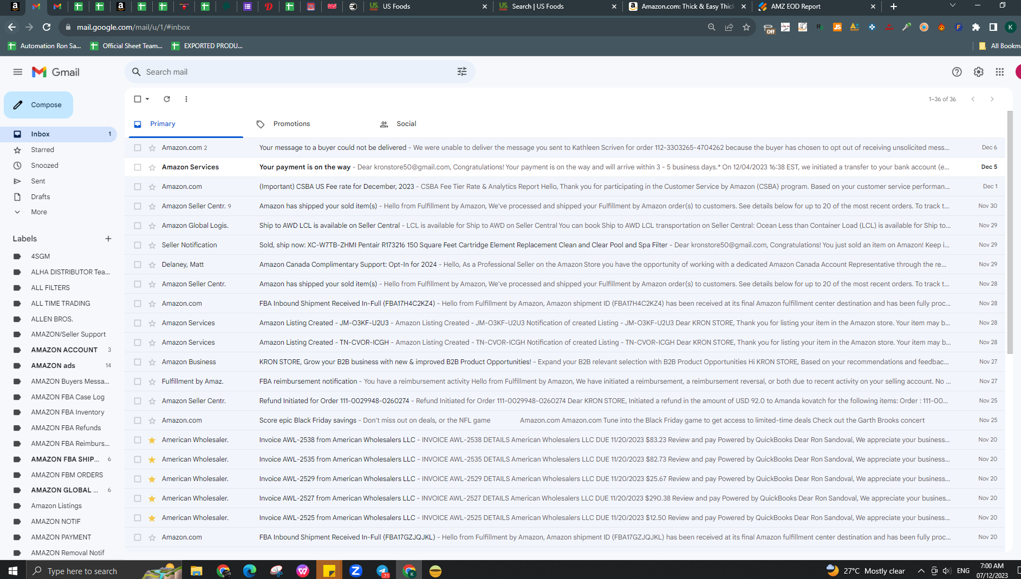Tick checkbox for CSBA US Fee rate email

138,187
